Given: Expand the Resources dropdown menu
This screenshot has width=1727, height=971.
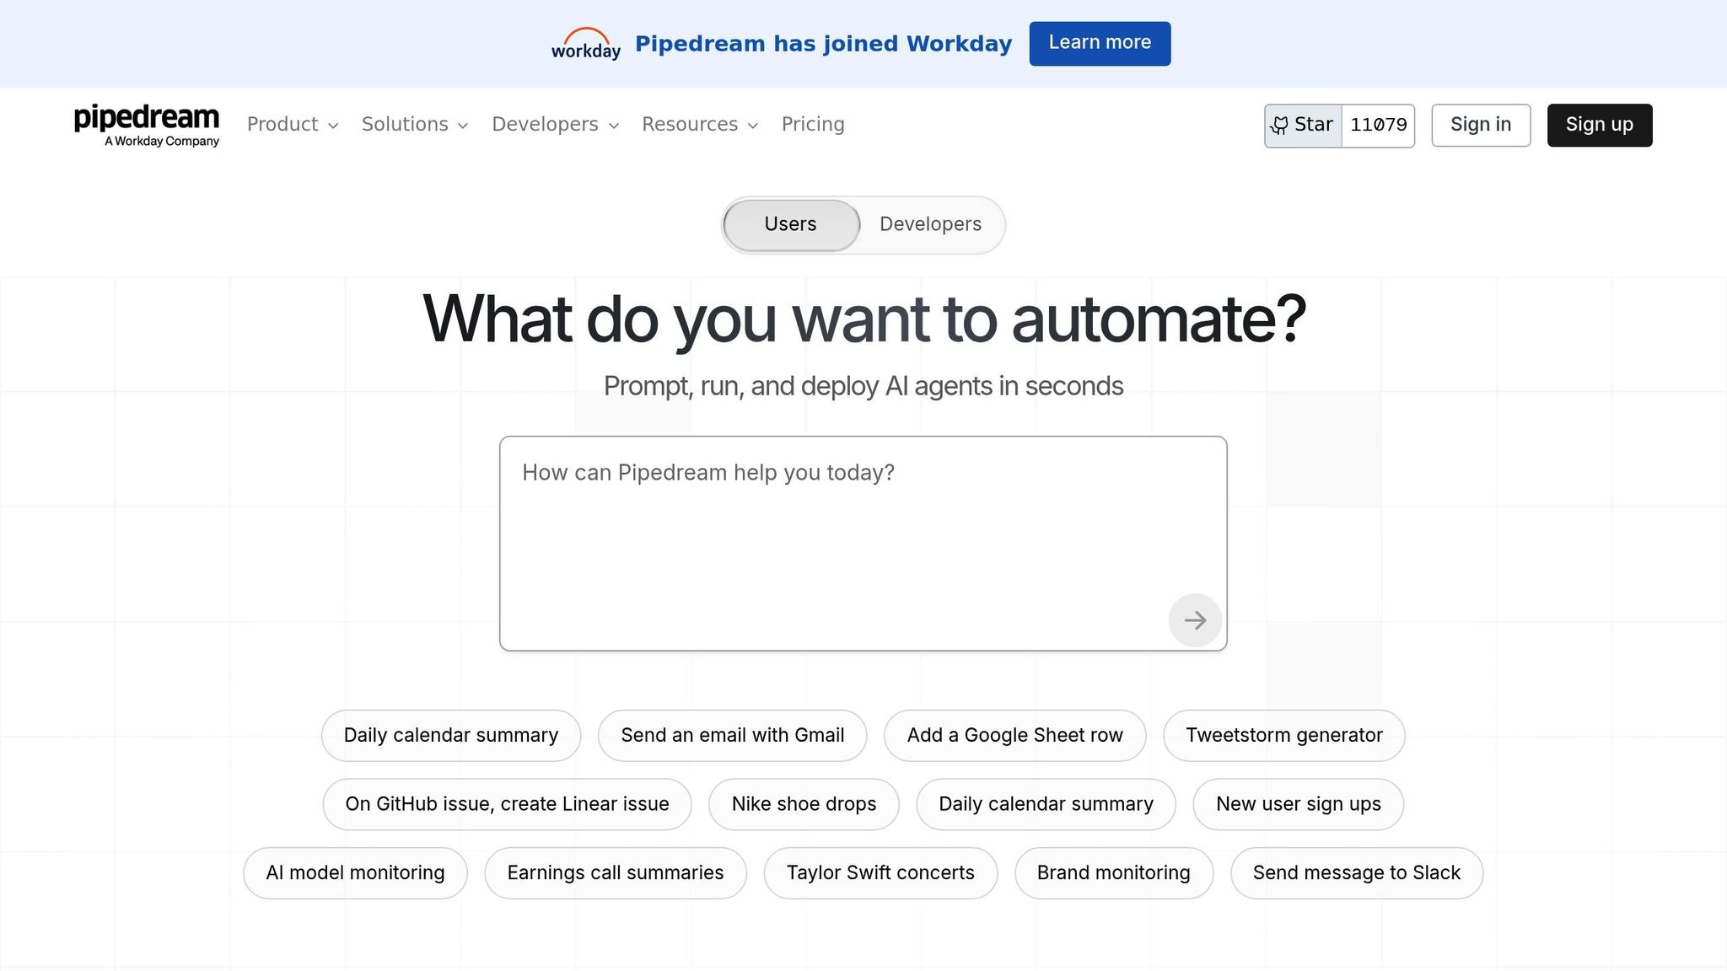Looking at the screenshot, I should [x=699, y=125].
